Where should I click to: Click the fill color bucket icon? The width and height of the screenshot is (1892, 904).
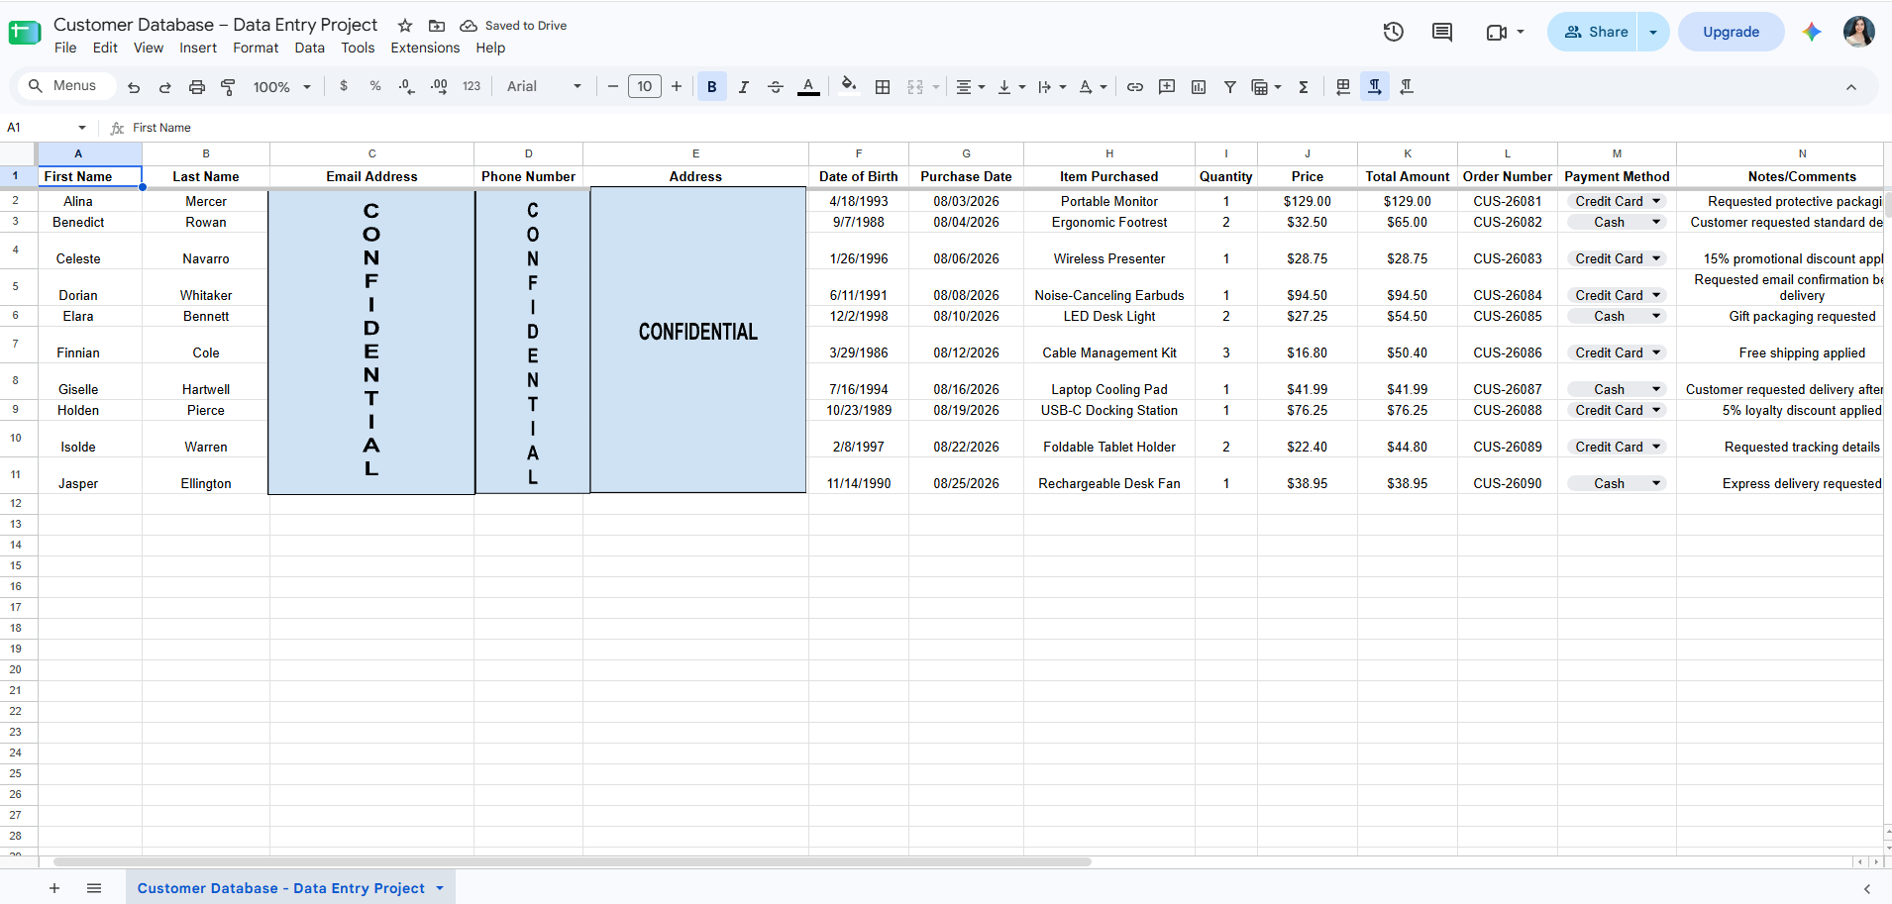tap(849, 86)
